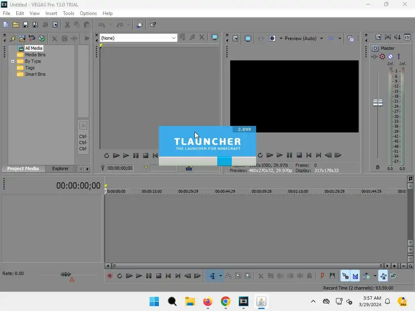
Task: Stop playback on timeline transport bar
Action: [x=158, y=276]
